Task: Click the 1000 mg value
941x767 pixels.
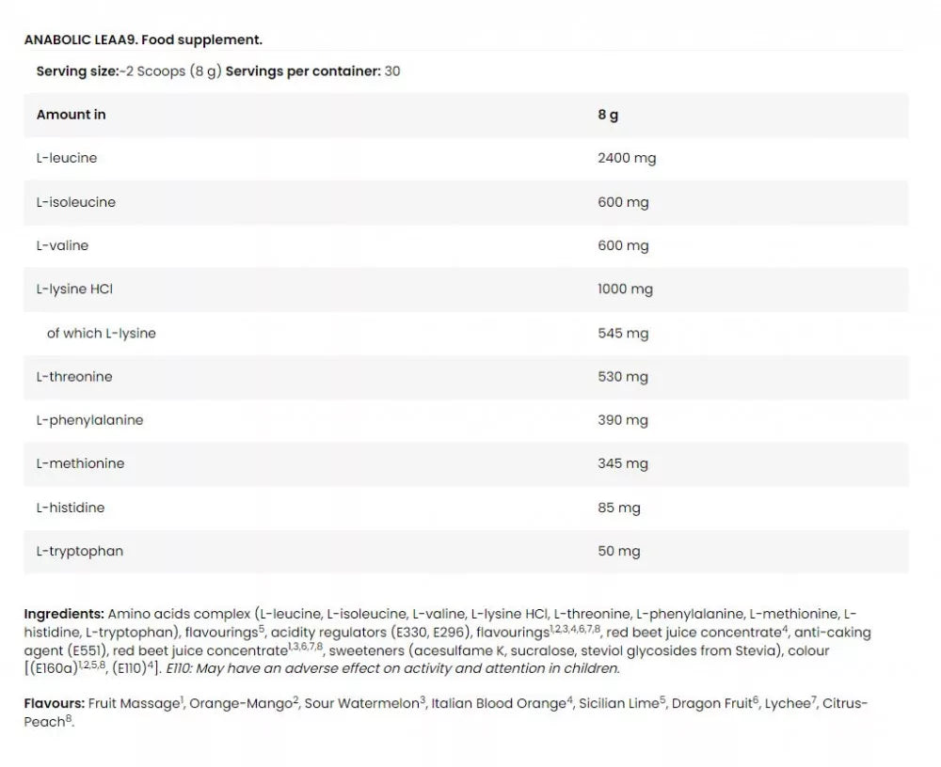Action: click(625, 290)
